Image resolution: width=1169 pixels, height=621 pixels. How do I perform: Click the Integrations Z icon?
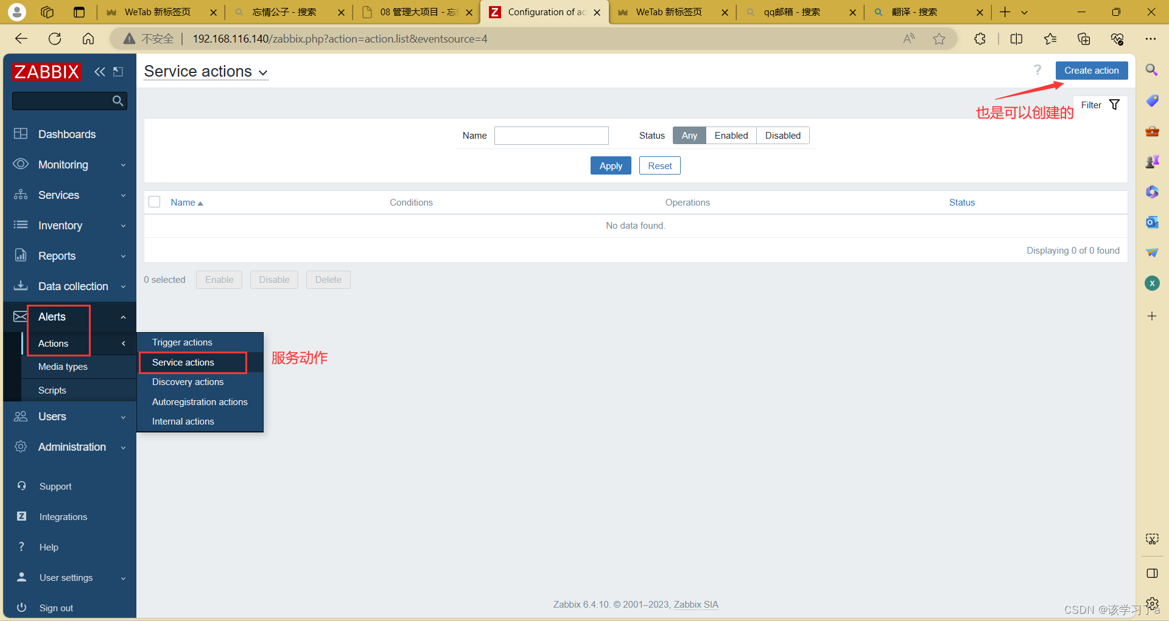[x=22, y=516]
